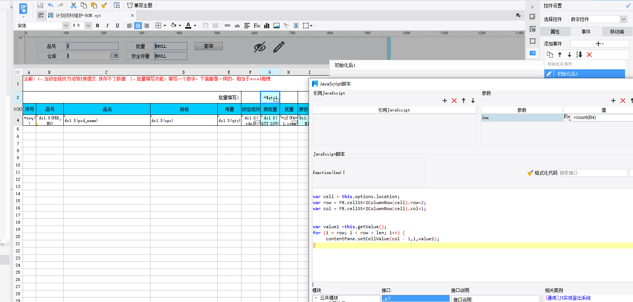
Task: Click the pencil edit icon in parameter pane
Action: click(x=279, y=47)
